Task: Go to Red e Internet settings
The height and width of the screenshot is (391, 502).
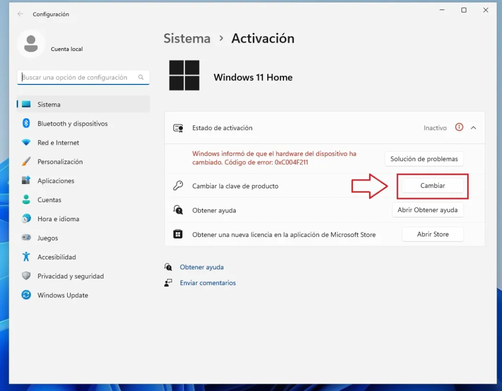Action: pyautogui.click(x=83, y=143)
